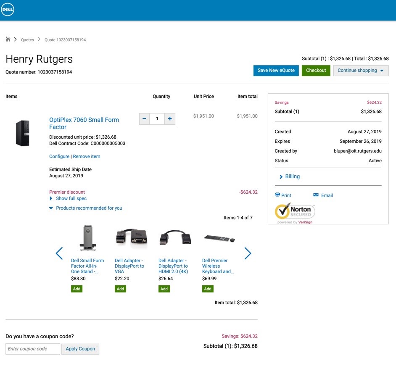Image resolution: width=396 pixels, height=366 pixels.
Task: Advance the recommended products carousel with right arrow
Action: click(248, 253)
